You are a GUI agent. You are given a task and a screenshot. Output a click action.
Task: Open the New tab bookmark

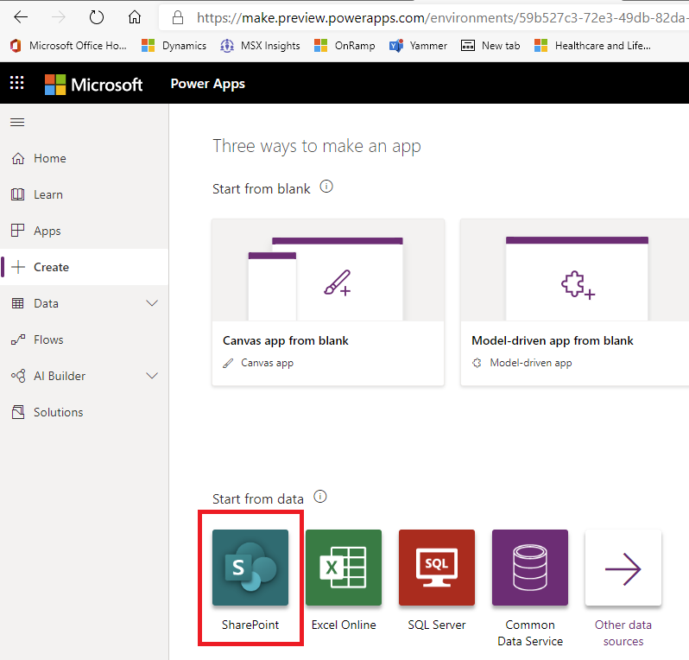pyautogui.click(x=490, y=46)
